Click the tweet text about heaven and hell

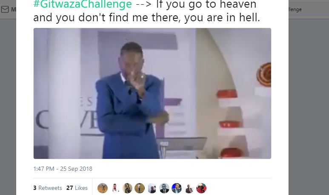(147, 11)
